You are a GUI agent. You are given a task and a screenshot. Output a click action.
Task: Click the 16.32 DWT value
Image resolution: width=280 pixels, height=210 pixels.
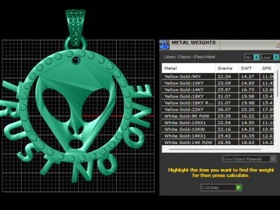pos(248,116)
